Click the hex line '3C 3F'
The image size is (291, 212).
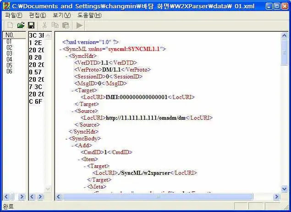tap(36, 35)
